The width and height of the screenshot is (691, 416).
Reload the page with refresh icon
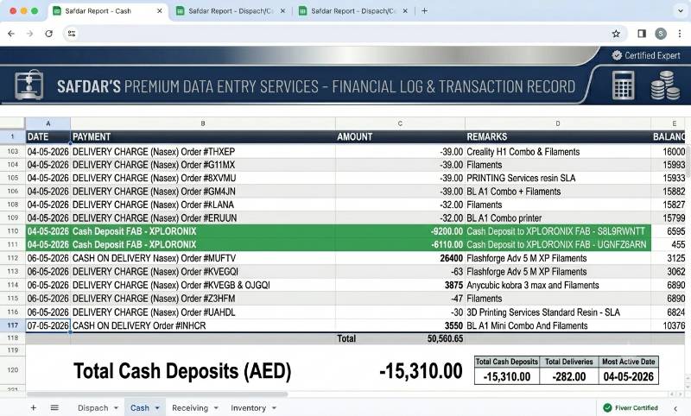[49, 34]
